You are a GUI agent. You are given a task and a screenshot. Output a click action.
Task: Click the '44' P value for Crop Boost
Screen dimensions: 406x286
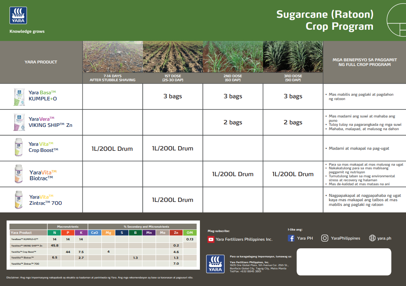click(x=68, y=252)
